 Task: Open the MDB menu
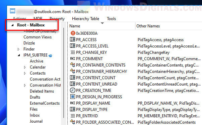click(38, 19)
